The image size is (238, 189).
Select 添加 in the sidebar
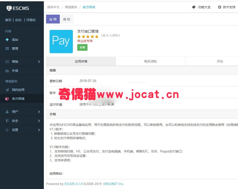pos(15,40)
